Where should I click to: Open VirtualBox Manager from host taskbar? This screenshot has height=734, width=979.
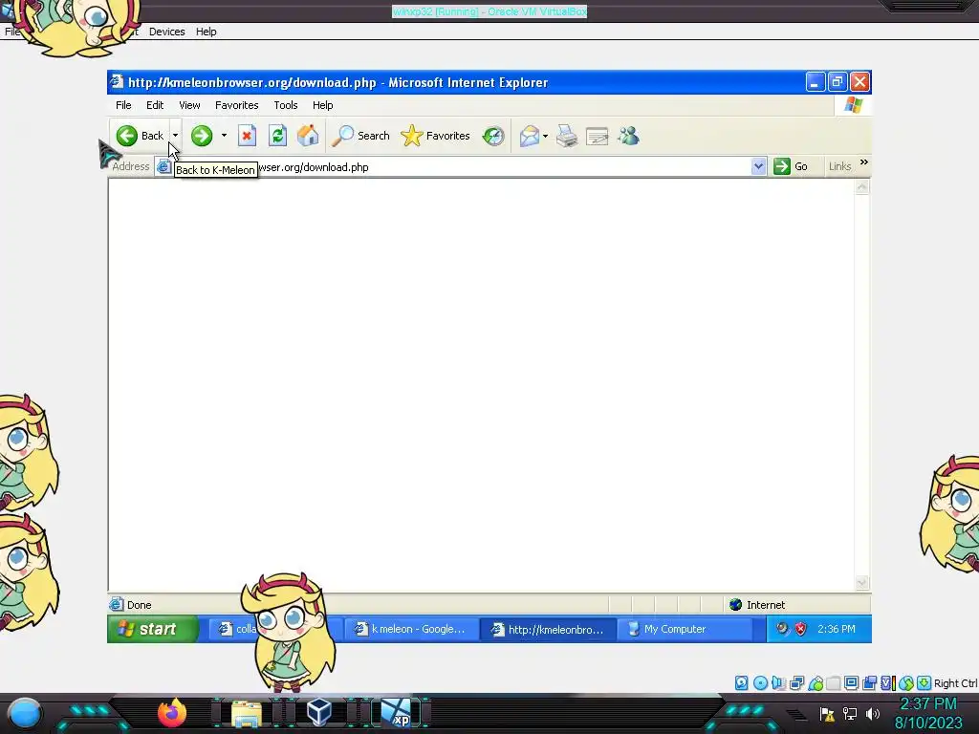point(319,712)
